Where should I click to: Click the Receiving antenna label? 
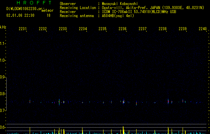pos(77,16)
